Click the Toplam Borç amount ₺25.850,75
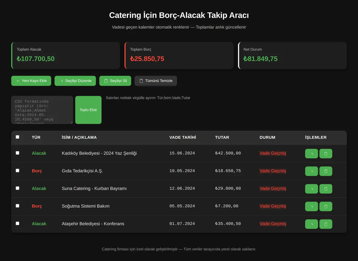The width and height of the screenshot is (358, 261). tap(147, 59)
